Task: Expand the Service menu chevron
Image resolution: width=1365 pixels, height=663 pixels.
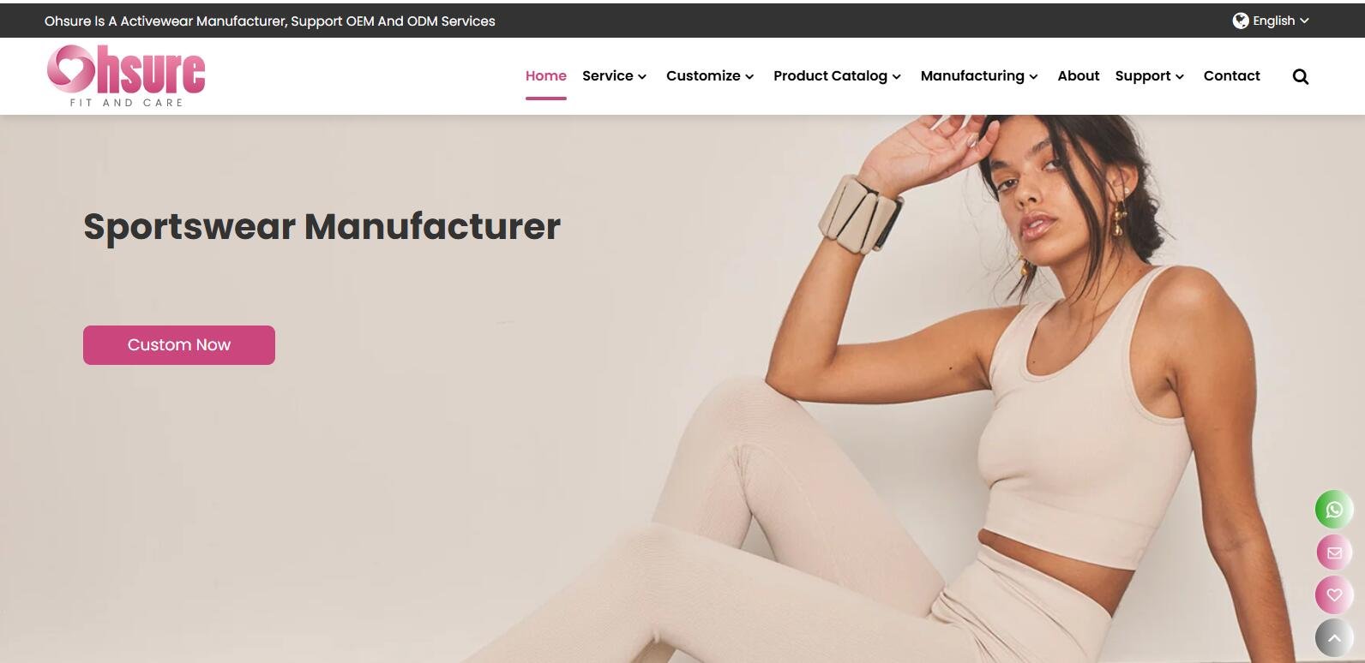Action: click(642, 77)
